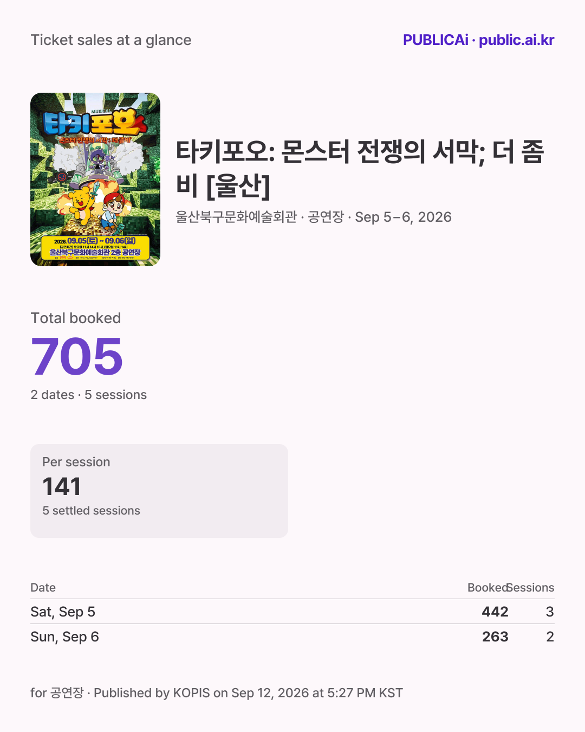This screenshot has height=732, width=585.
Task: Click the Per session card
Action: click(x=159, y=491)
